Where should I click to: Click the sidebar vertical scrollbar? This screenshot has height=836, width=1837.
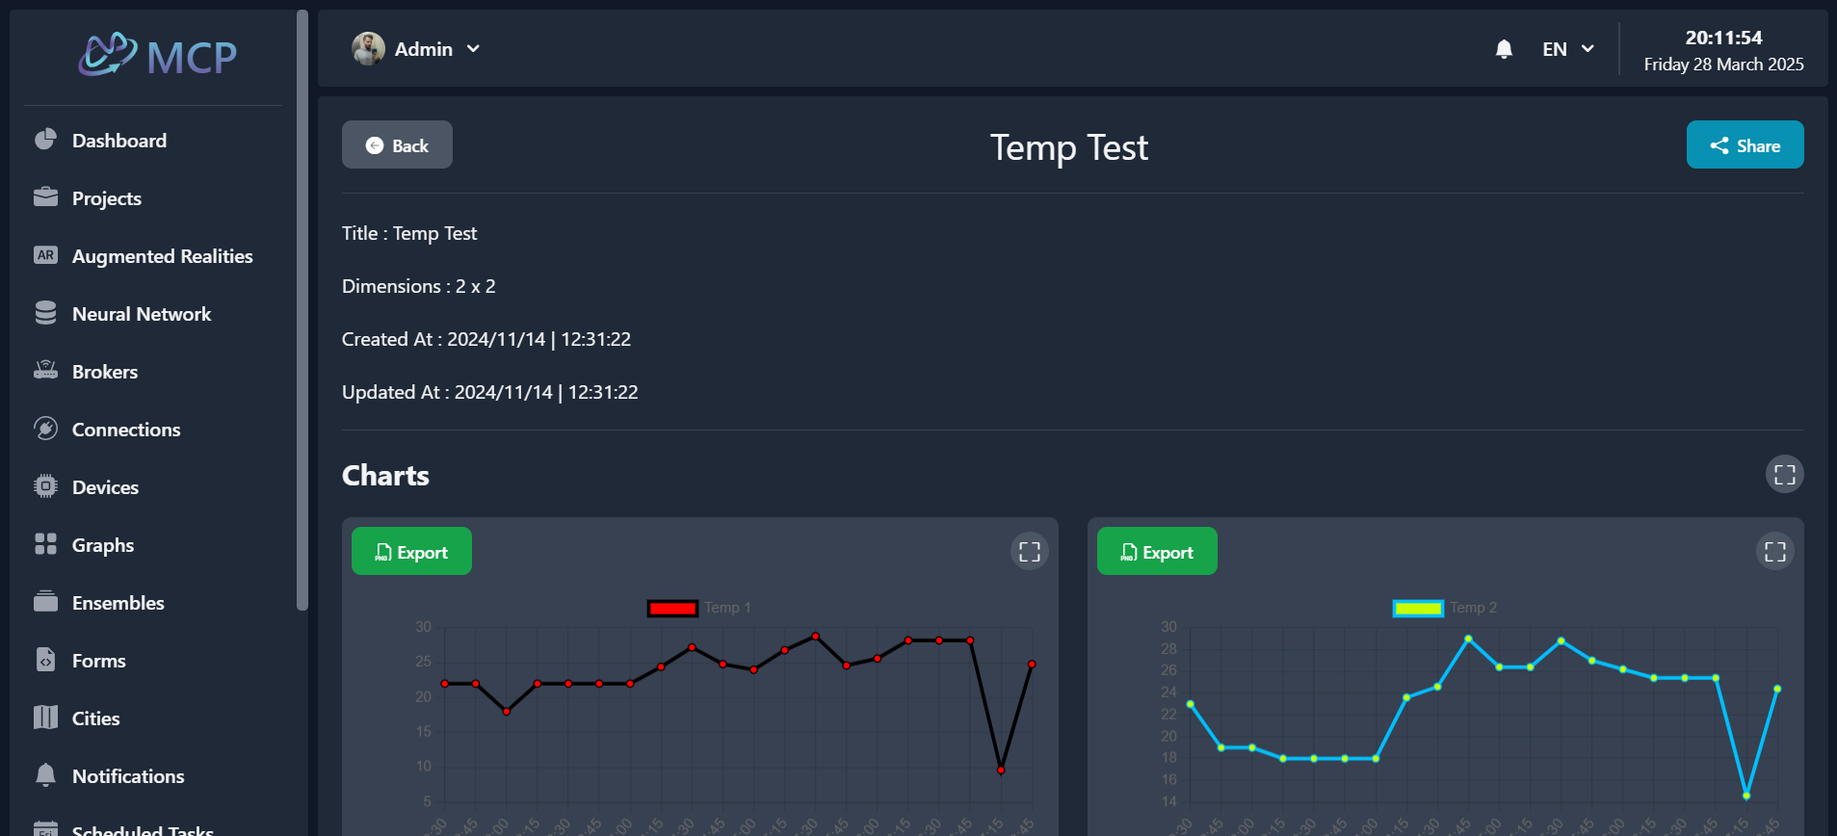[x=302, y=308]
